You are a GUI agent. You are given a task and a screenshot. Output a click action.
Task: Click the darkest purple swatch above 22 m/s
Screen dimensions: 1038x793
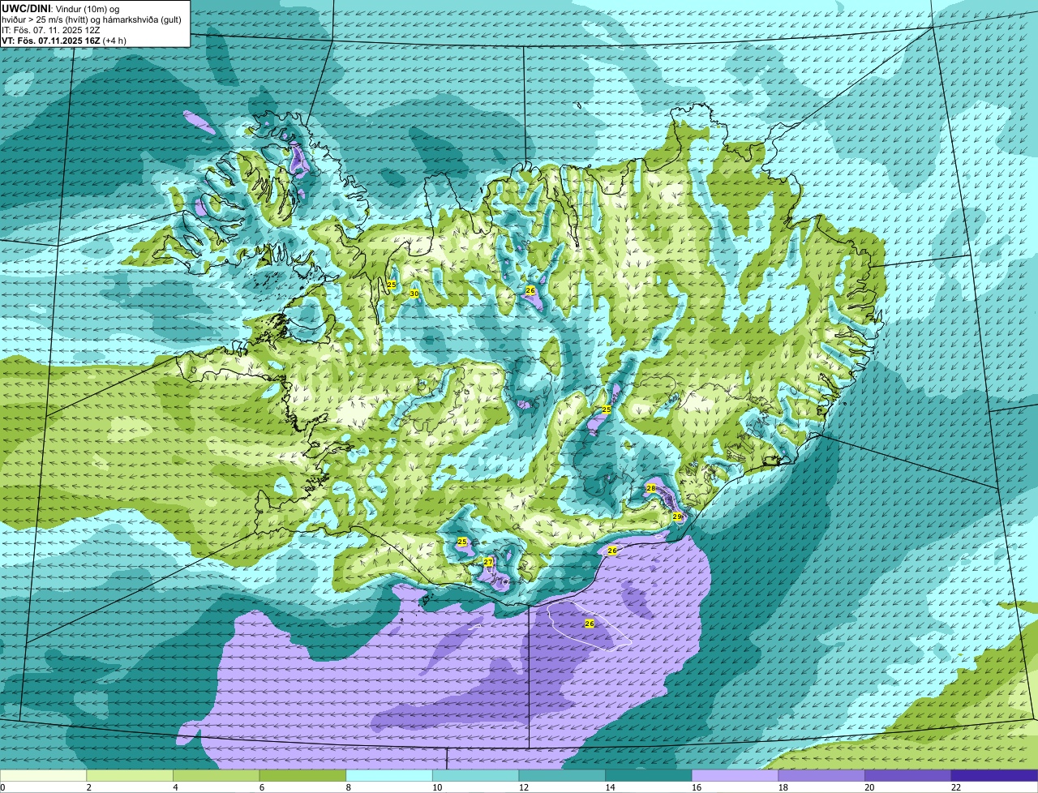click(x=995, y=776)
